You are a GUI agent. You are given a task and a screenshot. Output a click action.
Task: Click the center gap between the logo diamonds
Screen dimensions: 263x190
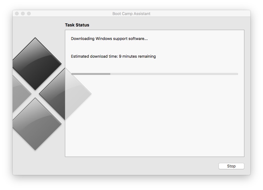click(35, 94)
